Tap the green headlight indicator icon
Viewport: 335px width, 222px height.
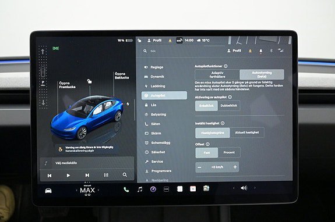pyautogui.click(x=56, y=48)
